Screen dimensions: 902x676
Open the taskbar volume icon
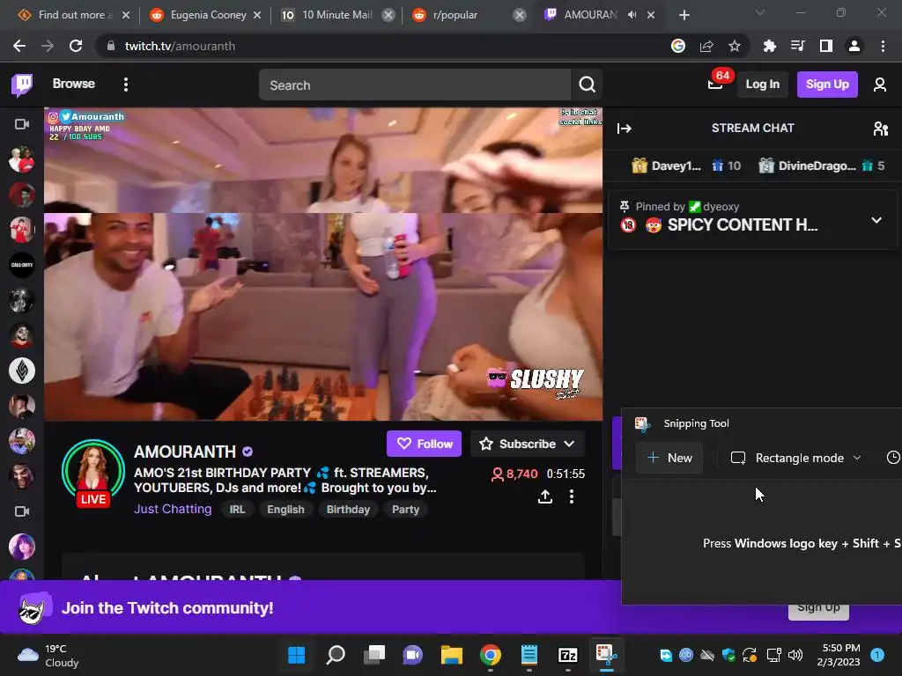795,655
